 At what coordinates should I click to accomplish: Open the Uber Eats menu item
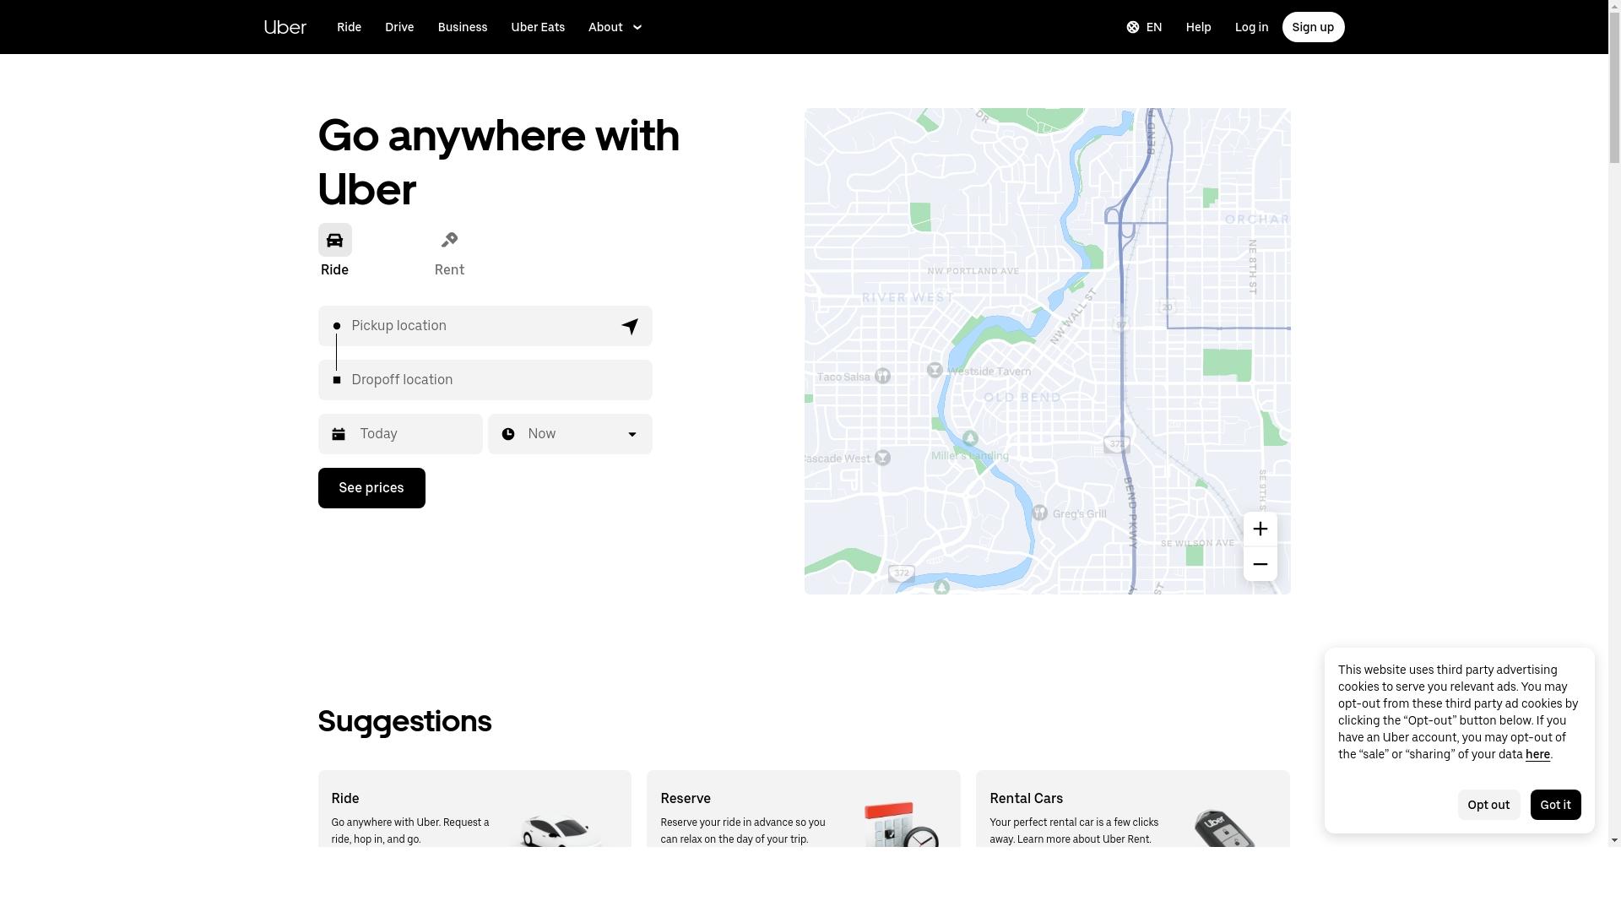tap(538, 27)
